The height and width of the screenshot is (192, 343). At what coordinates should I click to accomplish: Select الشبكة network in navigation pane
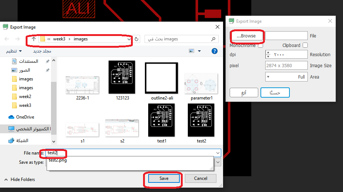point(22,141)
